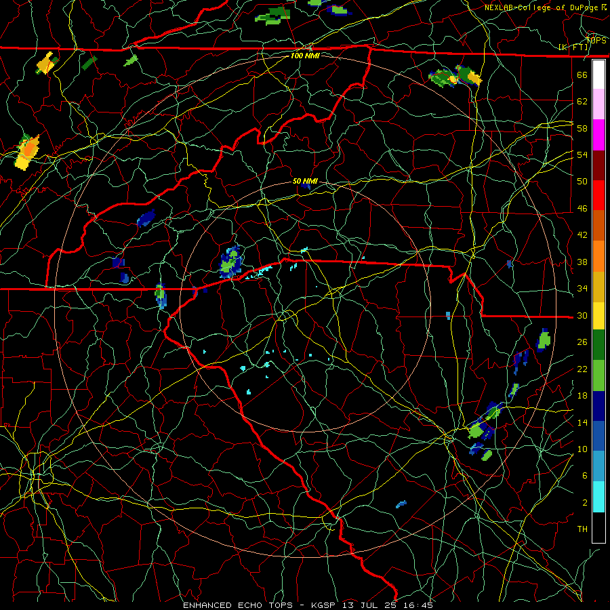Image resolution: width=610 pixels, height=610 pixels.
Task: Select the dark green legend band
Action: pyautogui.click(x=598, y=346)
